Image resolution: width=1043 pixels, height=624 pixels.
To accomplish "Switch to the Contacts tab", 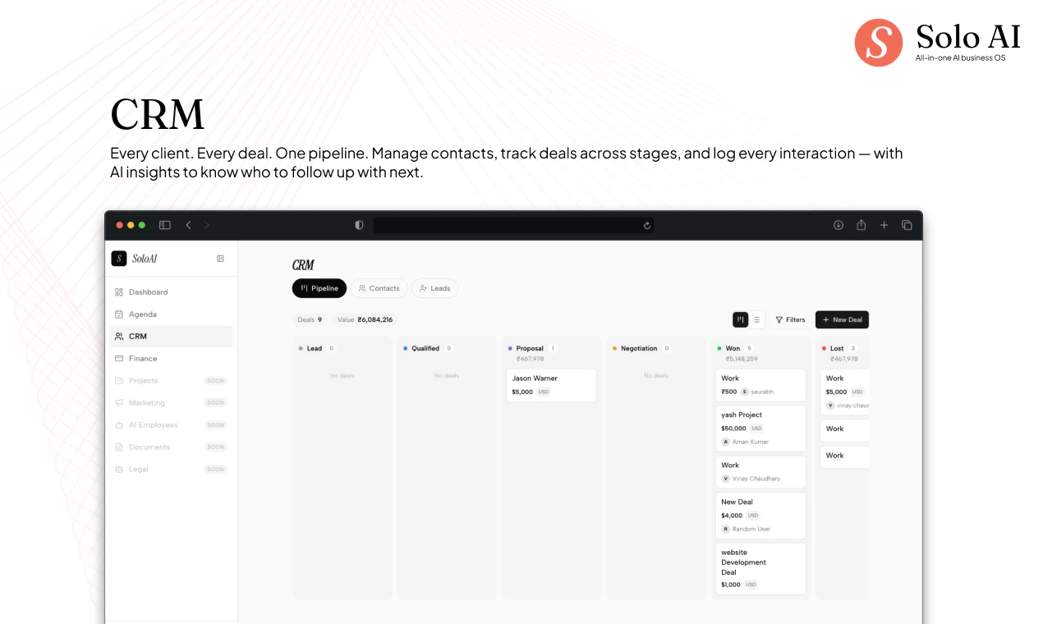I will (379, 288).
